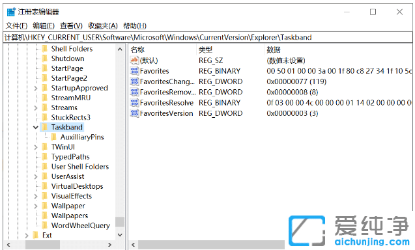Viewport: 415px width, 250px height.
Task: Expand the VisualEffects key
Action: coord(36,196)
